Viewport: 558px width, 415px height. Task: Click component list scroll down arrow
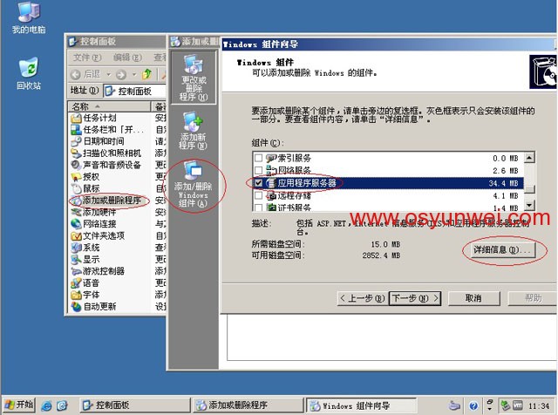529,206
